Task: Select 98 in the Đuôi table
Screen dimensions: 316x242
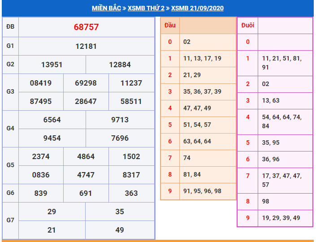Action: 265,201
